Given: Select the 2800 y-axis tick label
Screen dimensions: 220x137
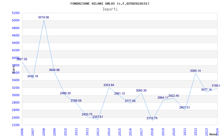Looking at the screenshot, I should tap(16, 102).
